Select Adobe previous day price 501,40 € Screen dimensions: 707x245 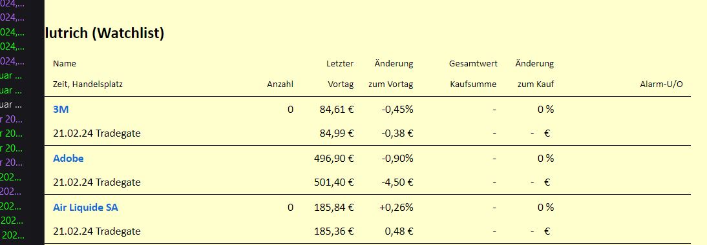coord(334,182)
